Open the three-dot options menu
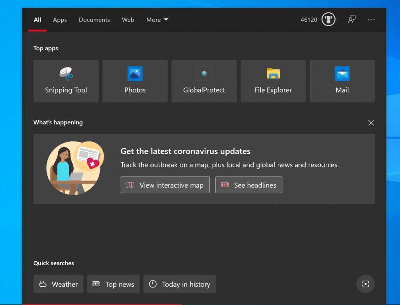 (x=371, y=20)
